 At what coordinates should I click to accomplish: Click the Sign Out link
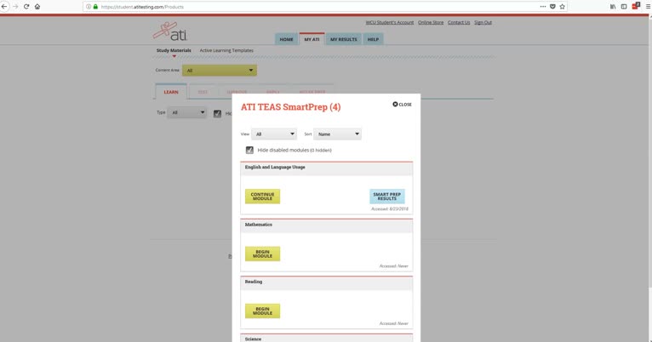(x=483, y=22)
